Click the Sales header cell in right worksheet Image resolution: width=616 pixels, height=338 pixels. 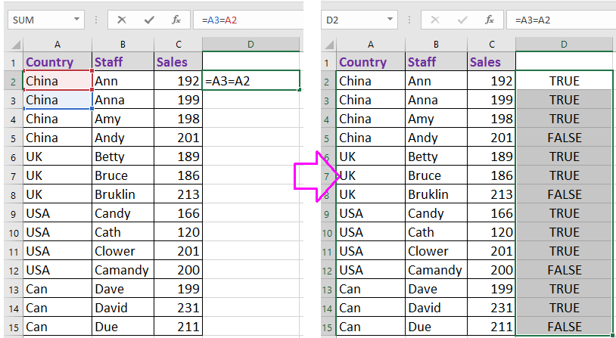click(491, 62)
